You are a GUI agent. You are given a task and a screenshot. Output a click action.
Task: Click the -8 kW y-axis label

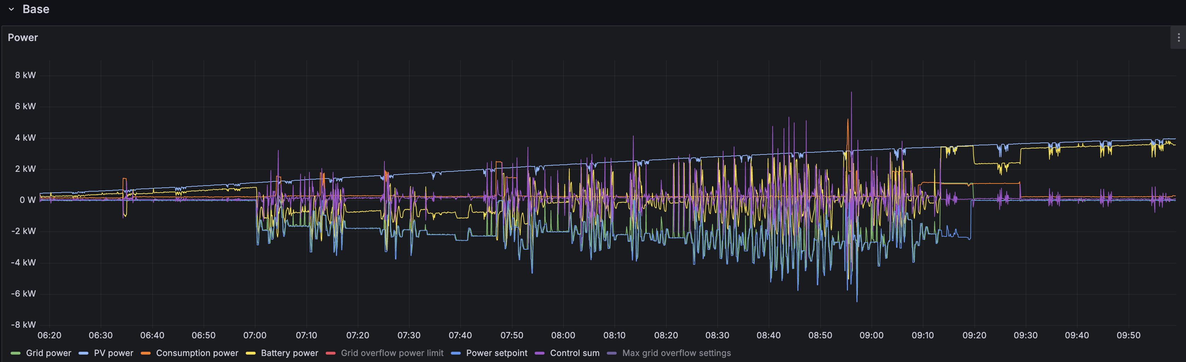[23, 325]
